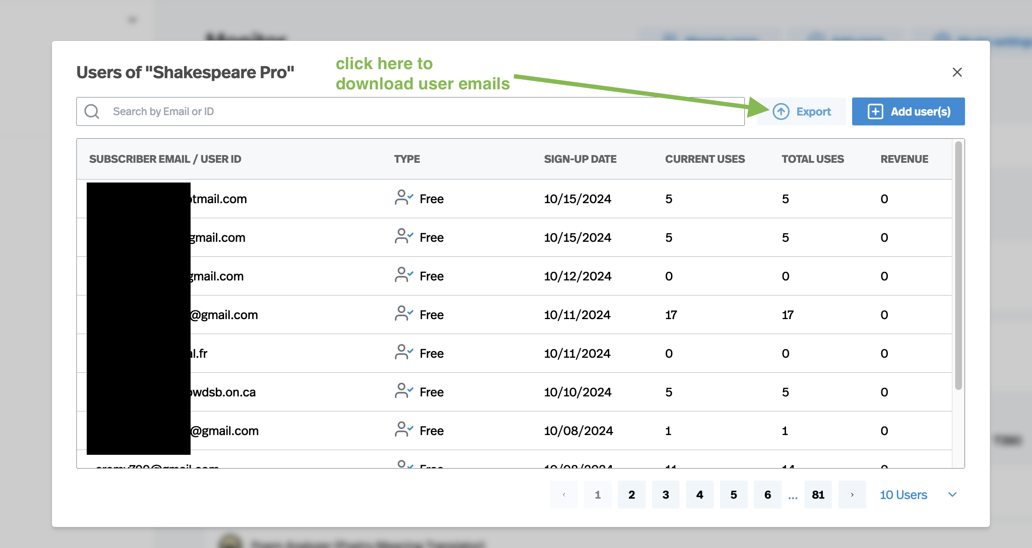Click the wdsb.on.ca email row

coord(514,392)
